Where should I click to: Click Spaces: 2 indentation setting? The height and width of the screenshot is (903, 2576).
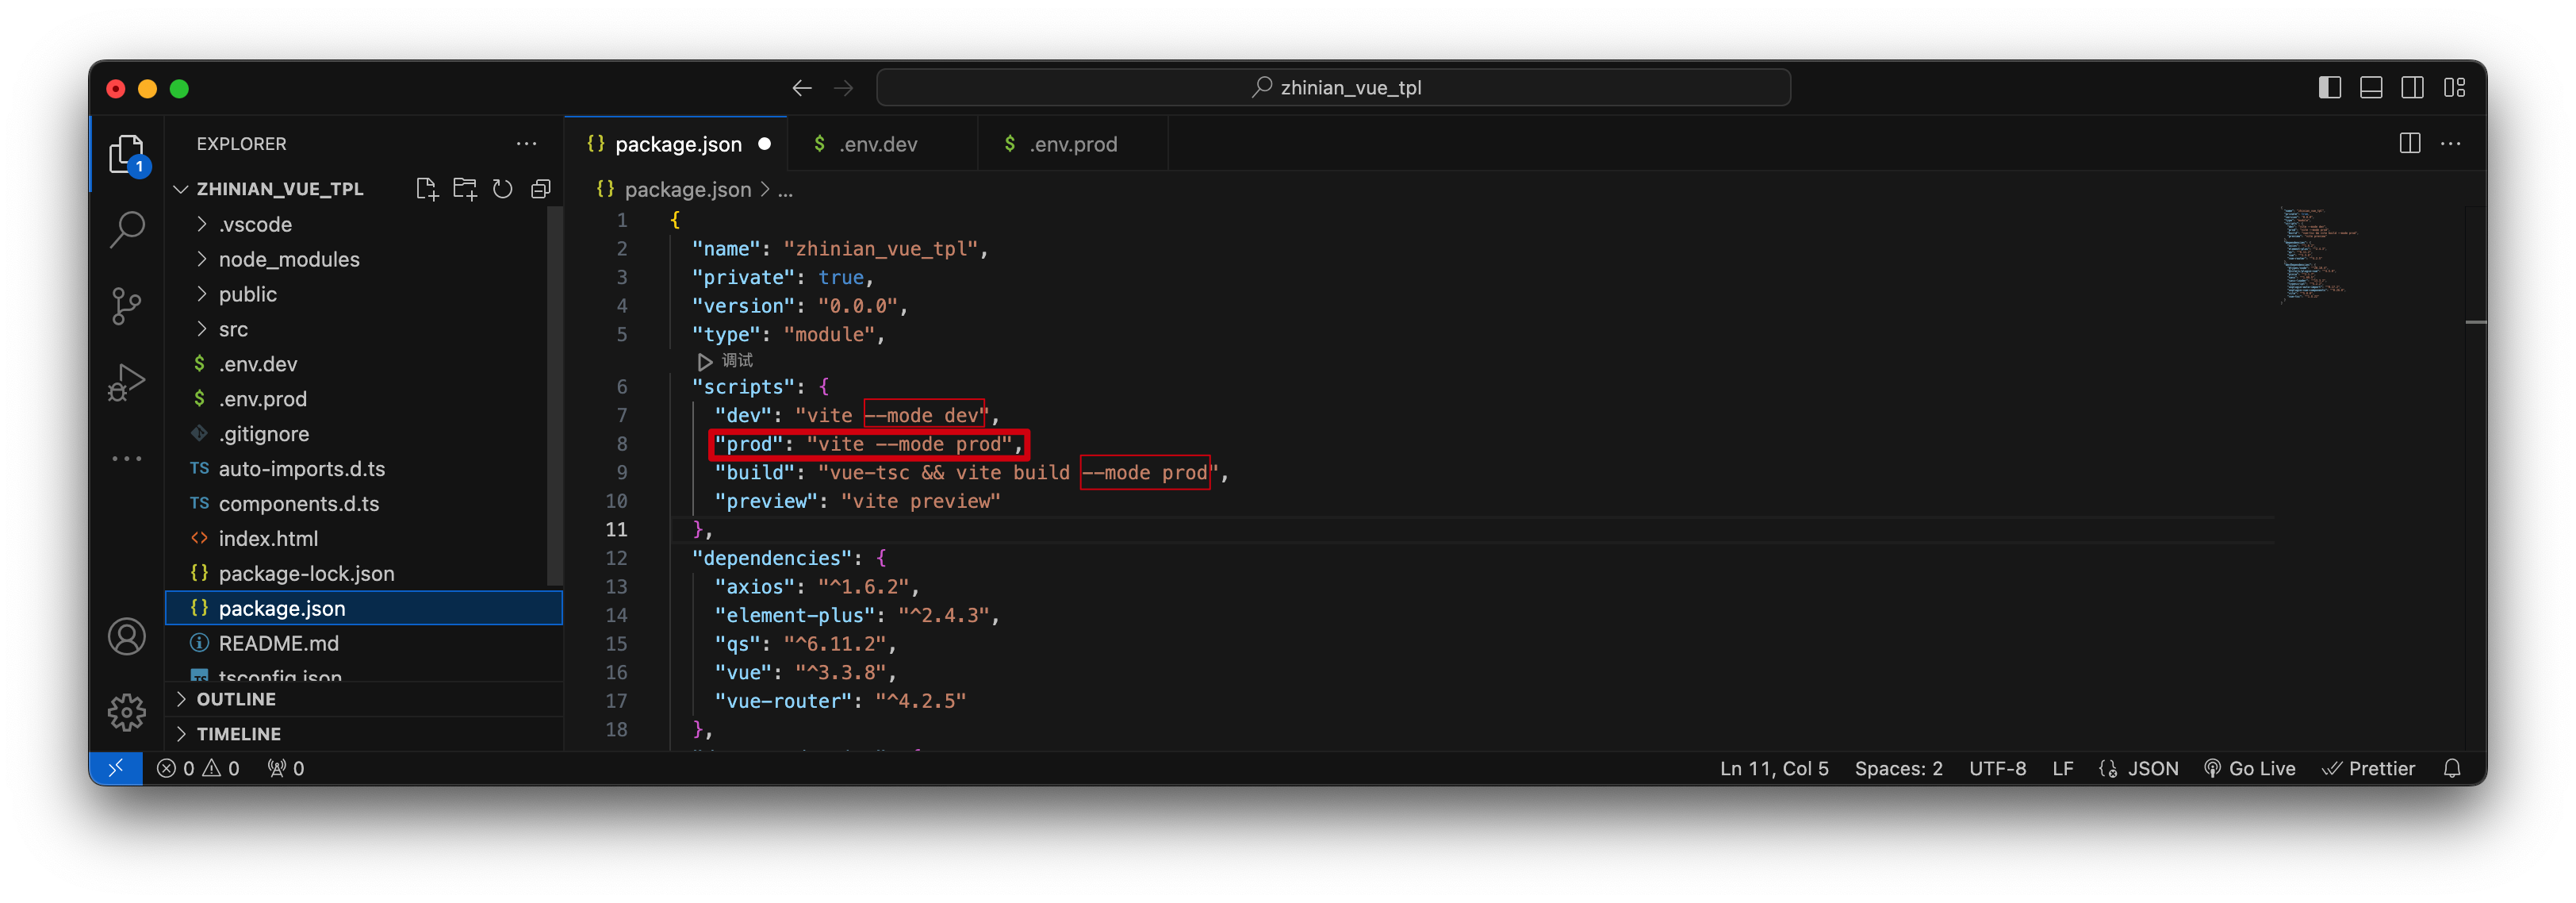click(1898, 768)
